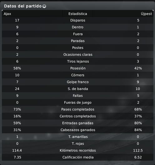Select the Golpe franco row
The width and height of the screenshot is (155, 165).
(78, 82)
